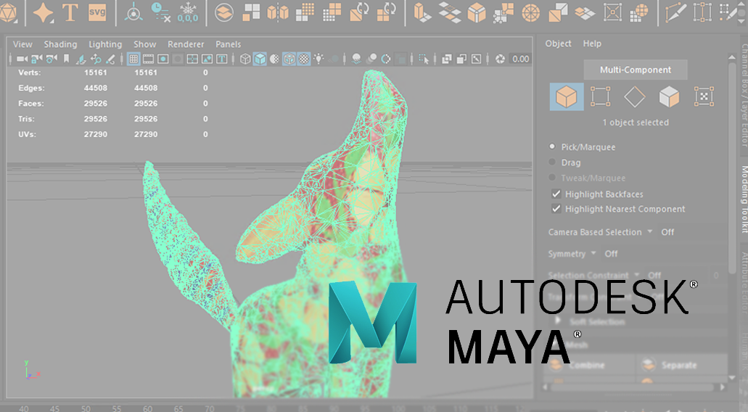
Task: Open Modeling Toolkit Help menu
Action: coord(592,44)
